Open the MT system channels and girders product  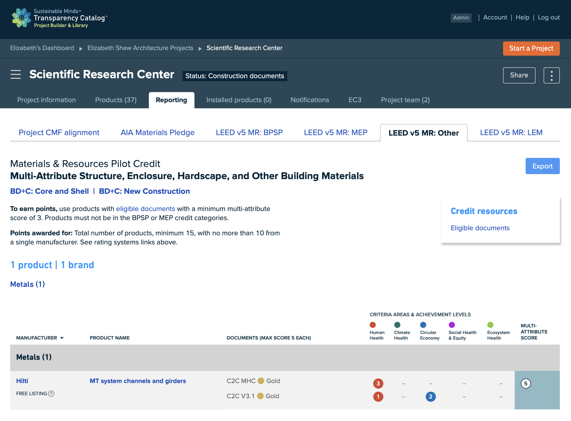tap(138, 381)
